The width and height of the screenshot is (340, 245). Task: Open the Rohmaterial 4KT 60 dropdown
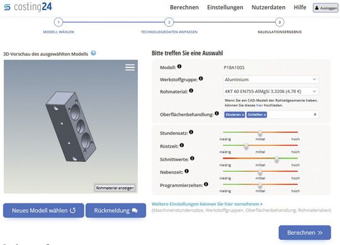coord(271,91)
